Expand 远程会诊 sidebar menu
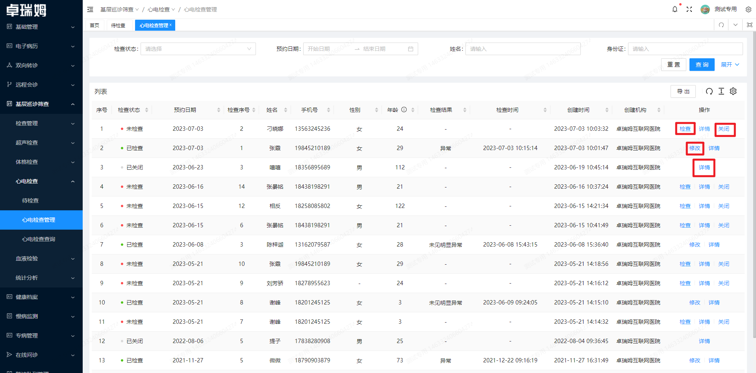 pyautogui.click(x=41, y=85)
